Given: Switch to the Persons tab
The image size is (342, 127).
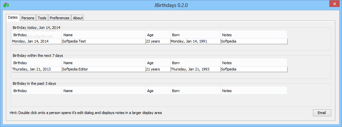Looking at the screenshot, I should click(28, 18).
